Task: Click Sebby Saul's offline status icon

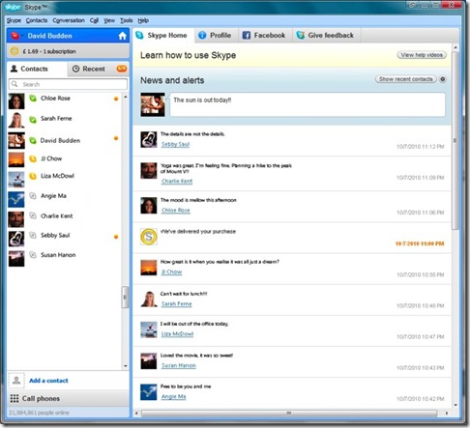Action: (x=33, y=235)
